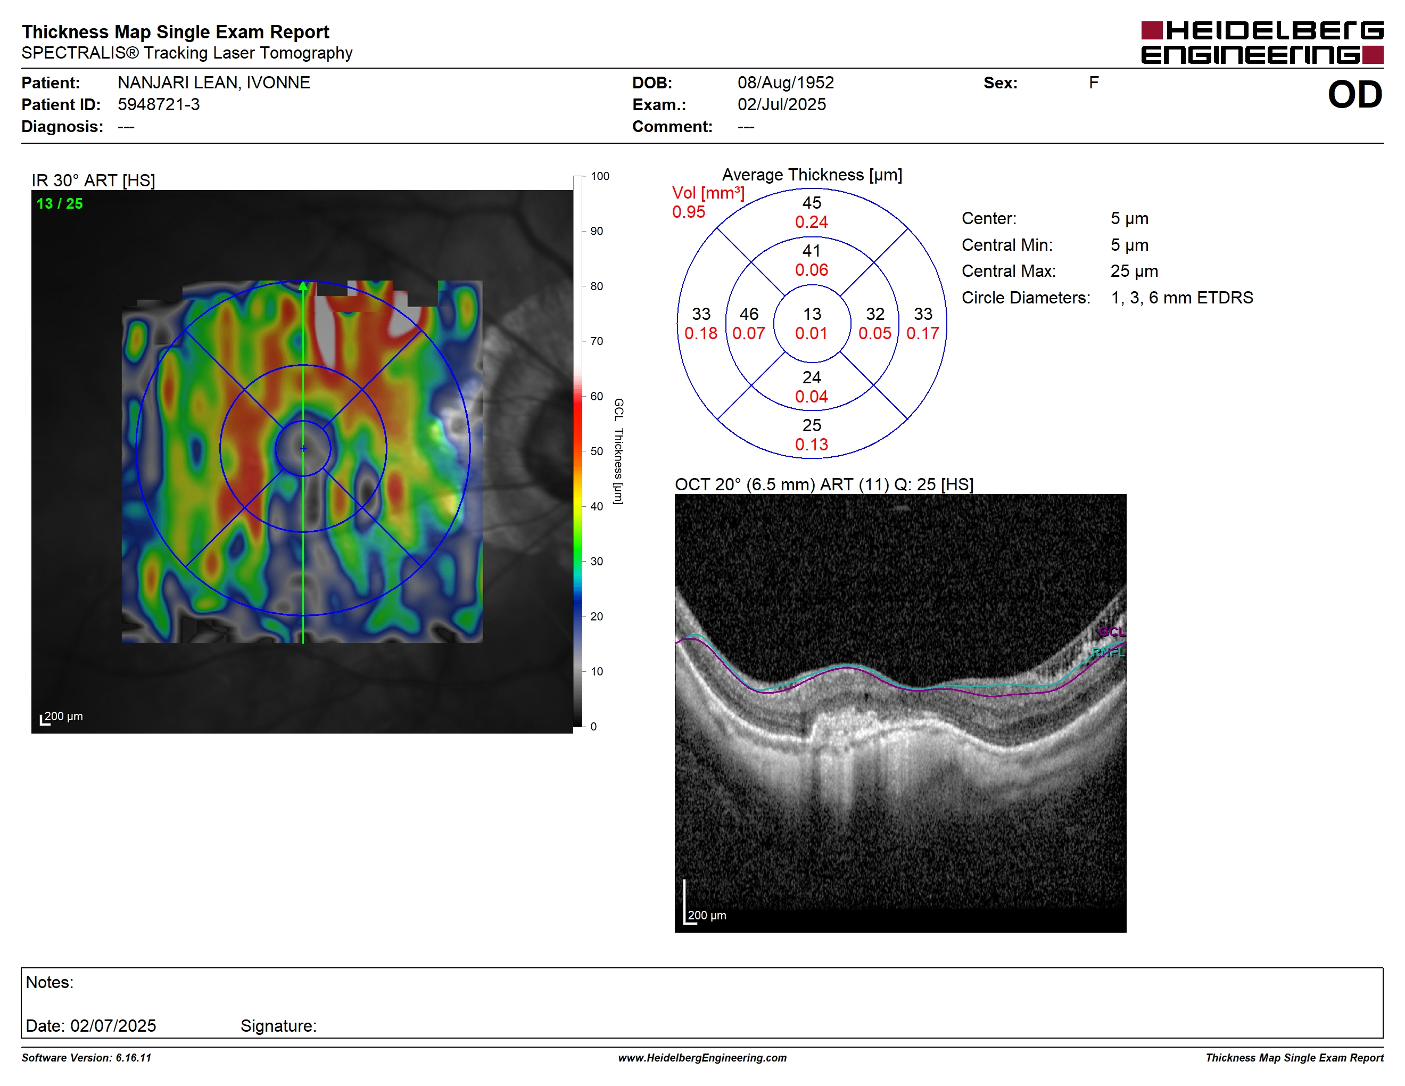This screenshot has width=1405, height=1086.
Task: Click the exam date 02/Jul/2025
Action: [782, 104]
